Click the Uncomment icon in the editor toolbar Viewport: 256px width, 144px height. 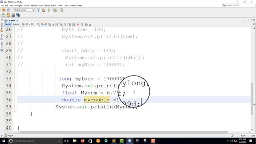90,24
